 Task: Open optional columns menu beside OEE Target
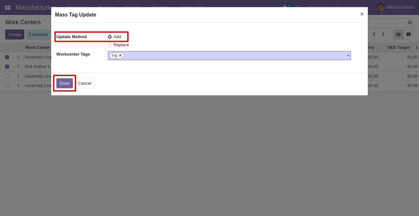tap(417, 48)
